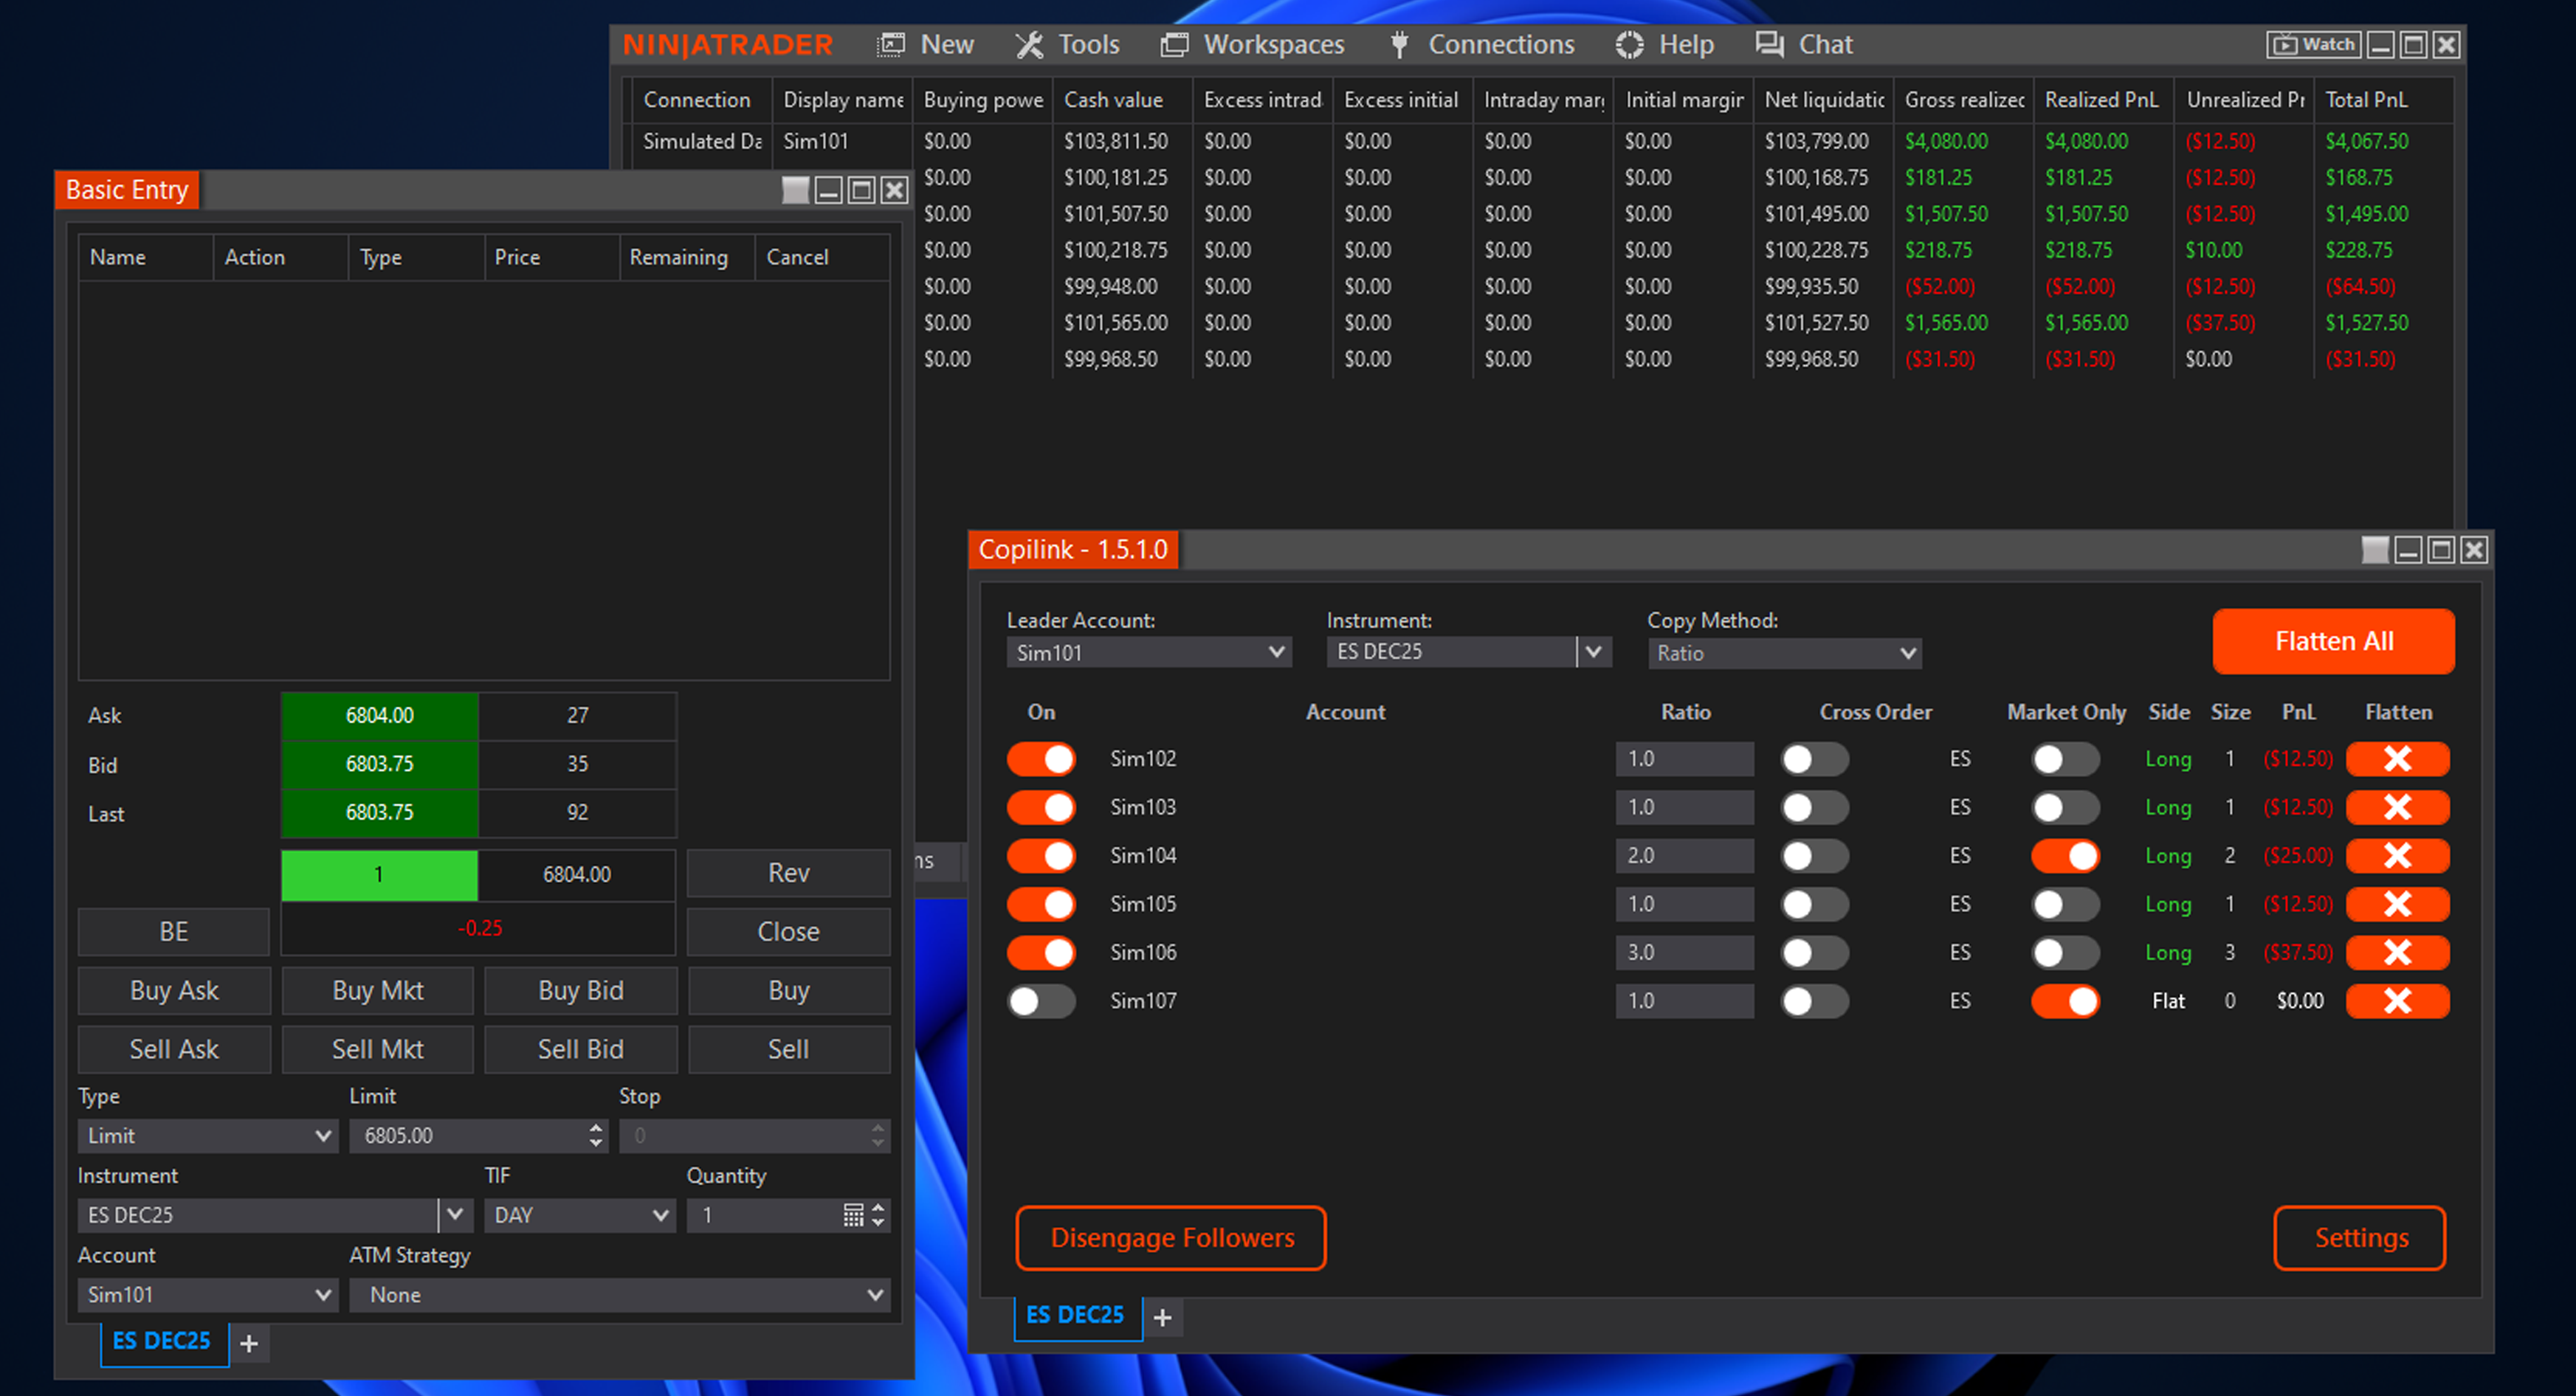Click the Tools wrench icon
This screenshot has height=1396, width=2576.
(1029, 44)
